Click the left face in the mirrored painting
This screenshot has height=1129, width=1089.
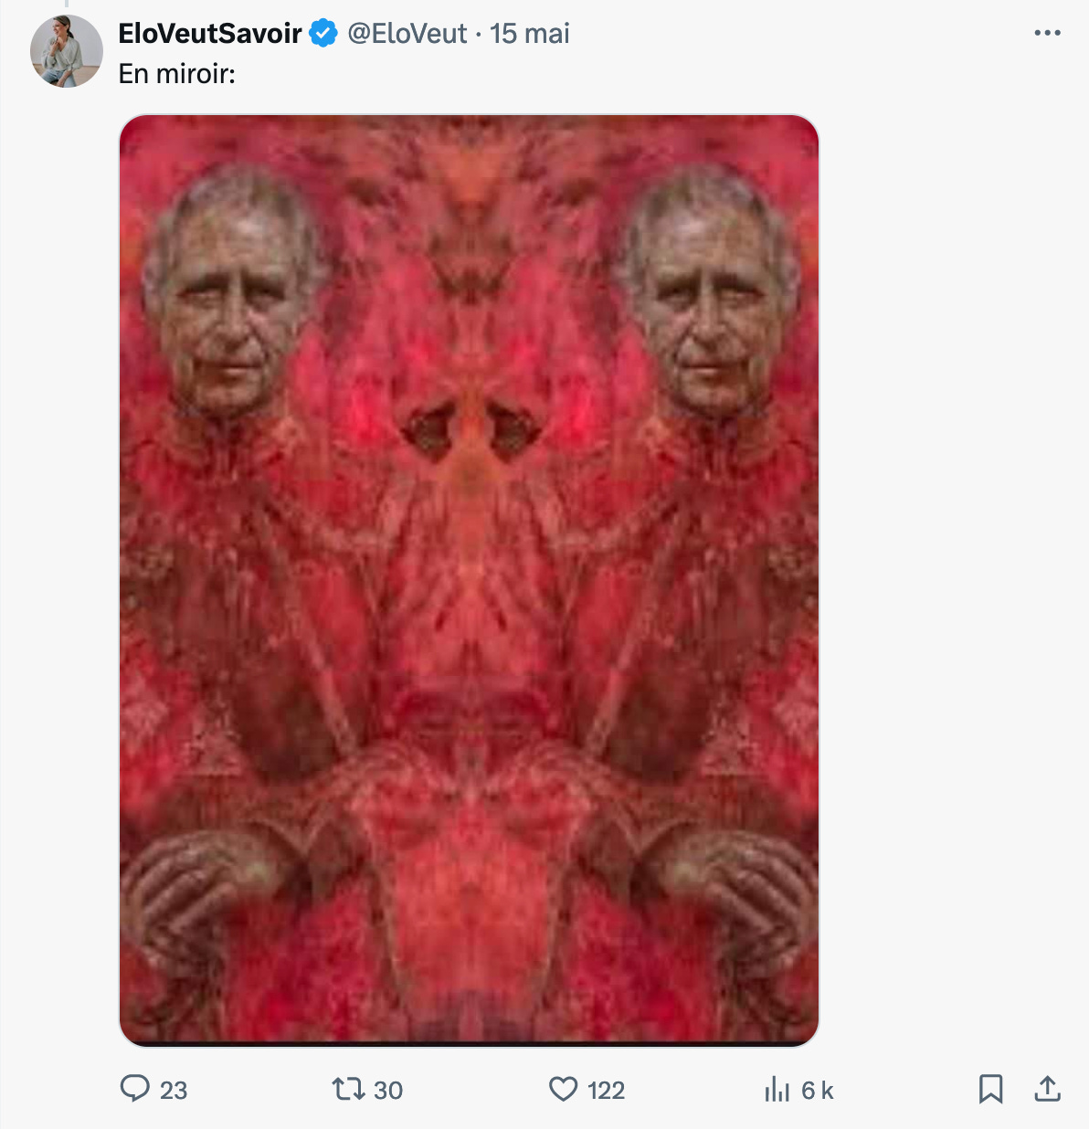pyautogui.click(x=230, y=292)
